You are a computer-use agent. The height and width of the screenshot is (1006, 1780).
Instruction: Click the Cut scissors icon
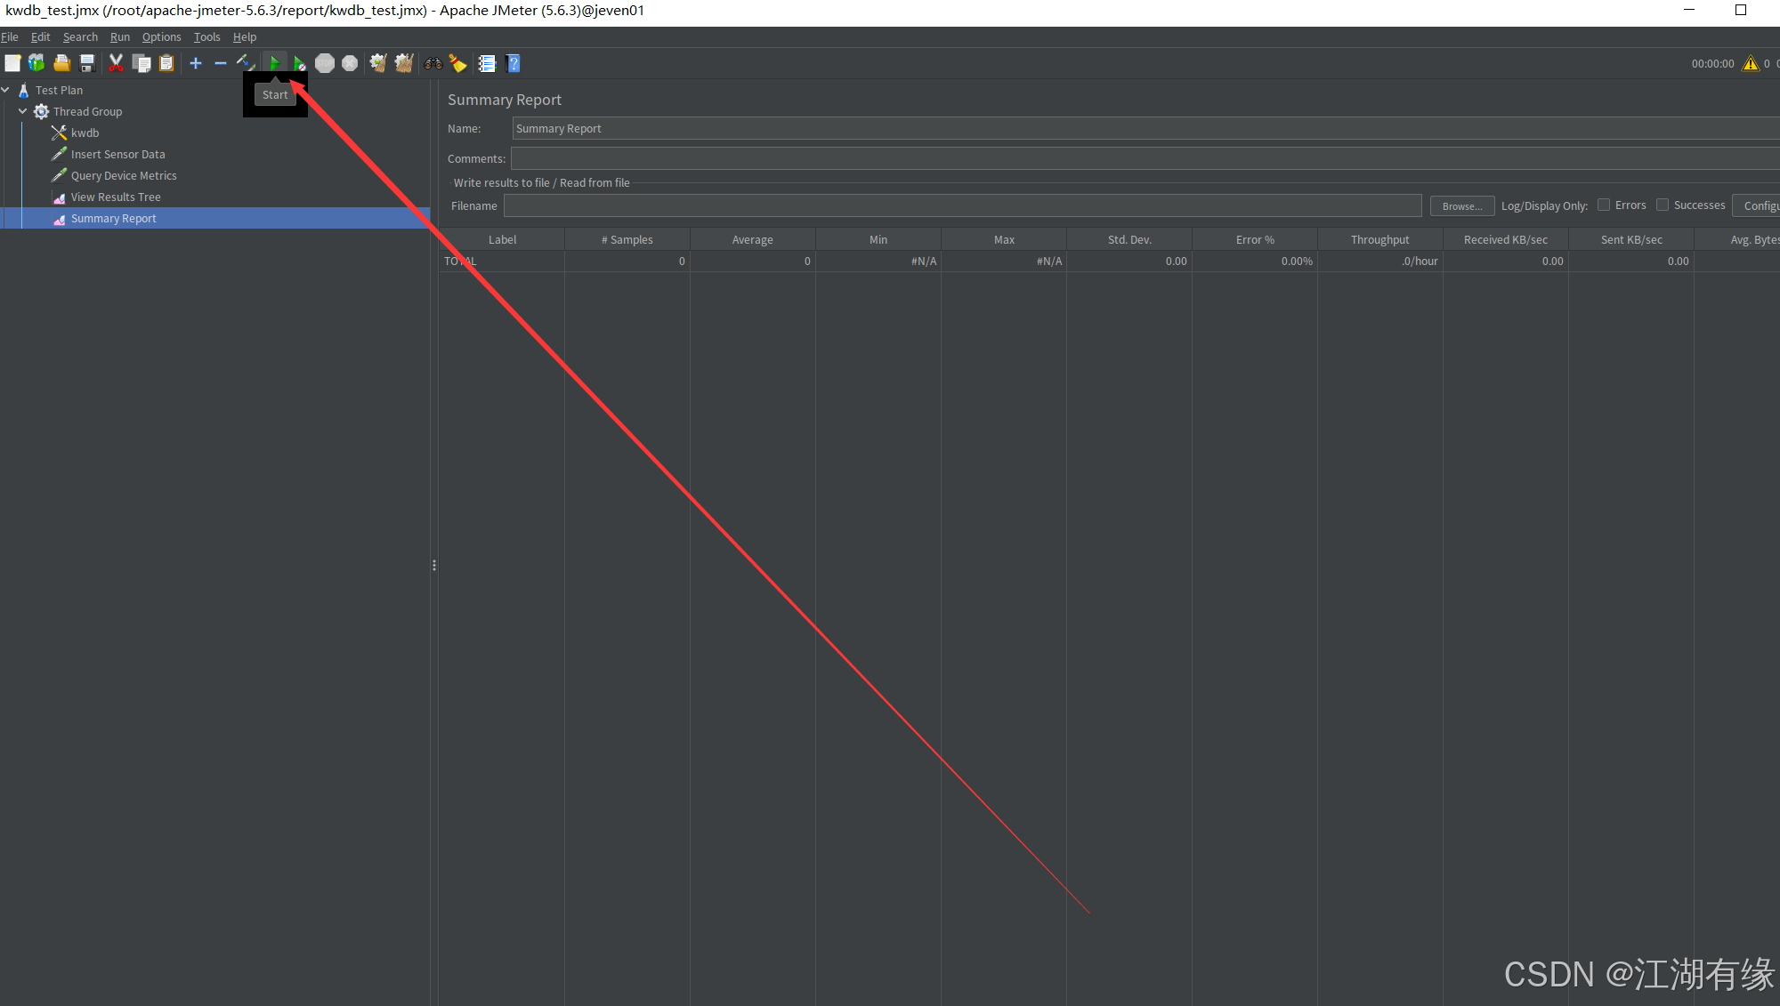point(116,63)
